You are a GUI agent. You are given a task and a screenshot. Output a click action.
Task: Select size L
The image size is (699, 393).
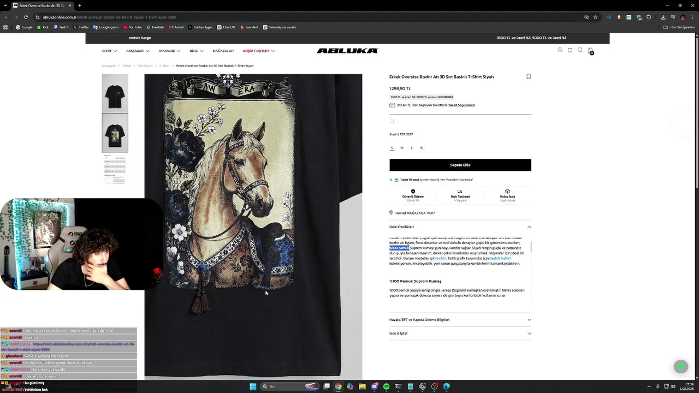click(x=412, y=148)
